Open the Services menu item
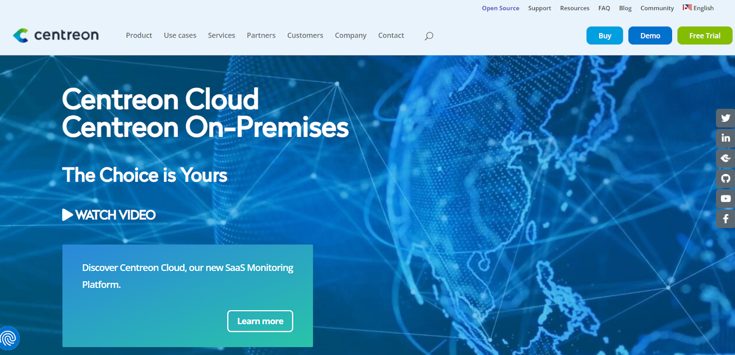This screenshot has height=355, width=735. [221, 35]
